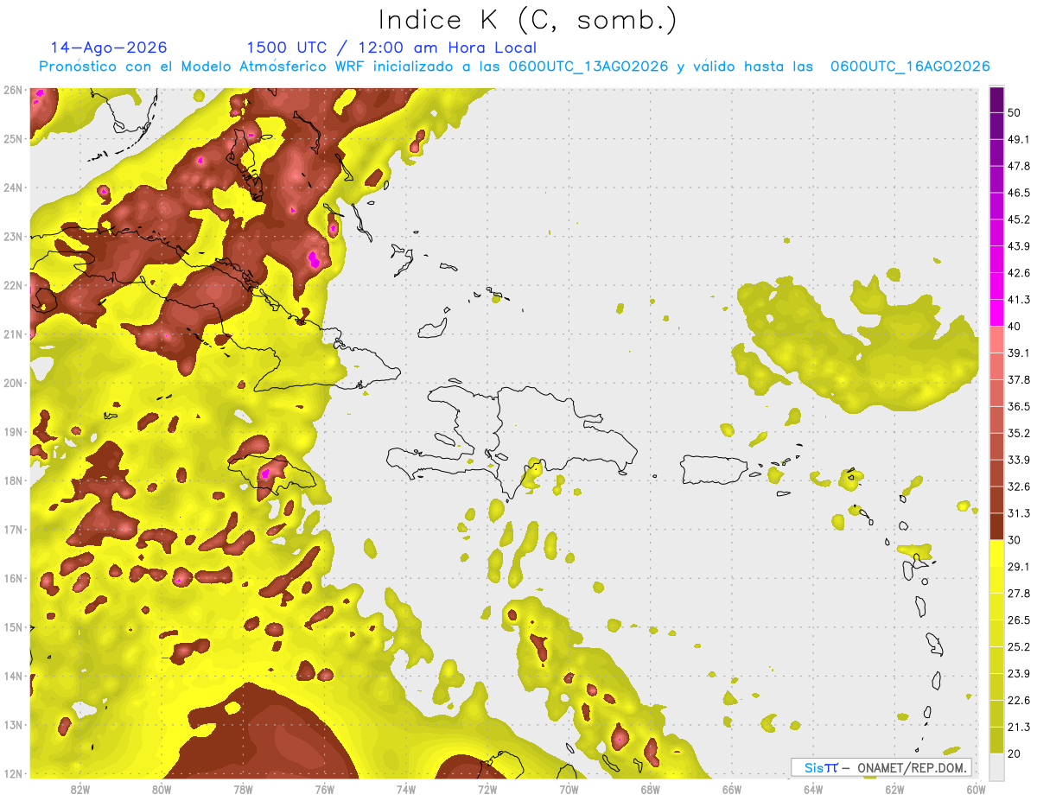
Task: Click the "36.5" colorbar value
Action: point(1018,406)
